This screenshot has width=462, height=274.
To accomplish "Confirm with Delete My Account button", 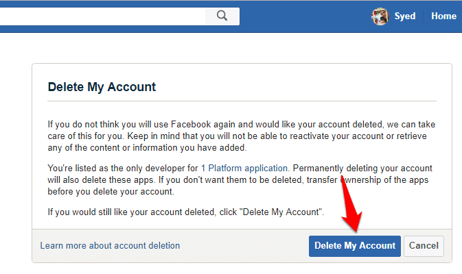I will pos(355,246).
